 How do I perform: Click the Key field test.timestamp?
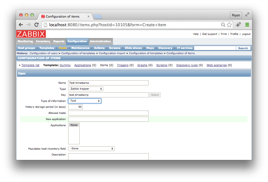(x=108, y=95)
